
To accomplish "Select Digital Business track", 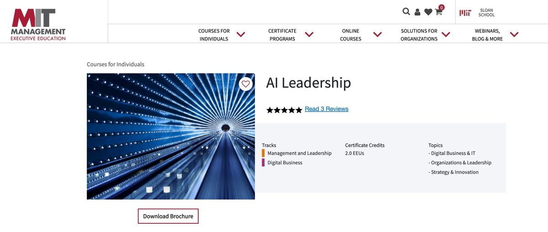I will [x=285, y=162].
